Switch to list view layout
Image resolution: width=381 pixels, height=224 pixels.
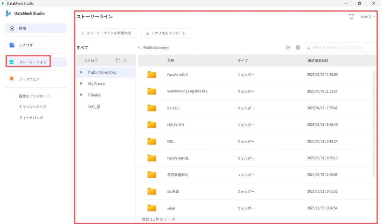tap(288, 48)
